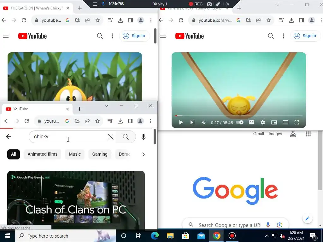Viewport: 323px width, 242px height.
Task: Toggle side panel in bottom-left Chrome window
Action: tap(130, 121)
